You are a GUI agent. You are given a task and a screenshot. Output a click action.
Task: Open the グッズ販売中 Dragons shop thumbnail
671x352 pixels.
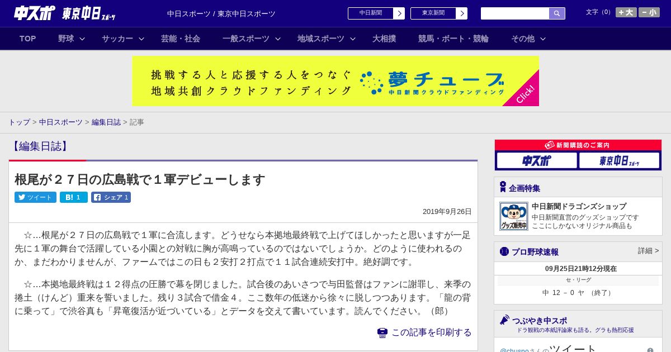pyautogui.click(x=514, y=216)
